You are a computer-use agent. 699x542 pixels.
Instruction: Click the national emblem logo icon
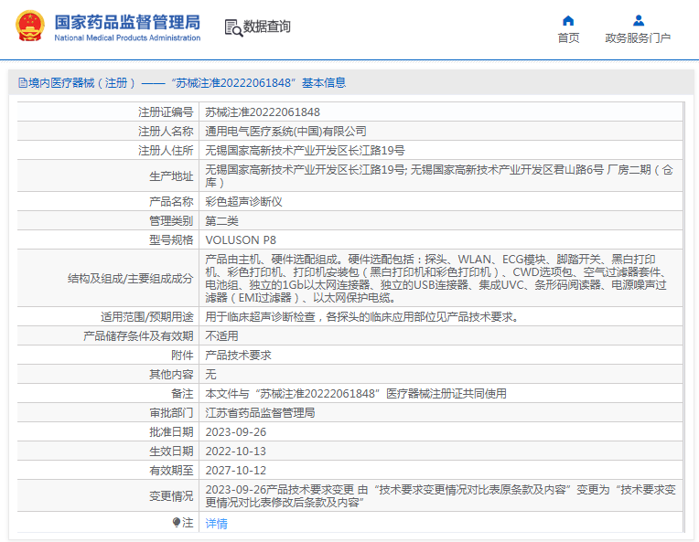27,27
